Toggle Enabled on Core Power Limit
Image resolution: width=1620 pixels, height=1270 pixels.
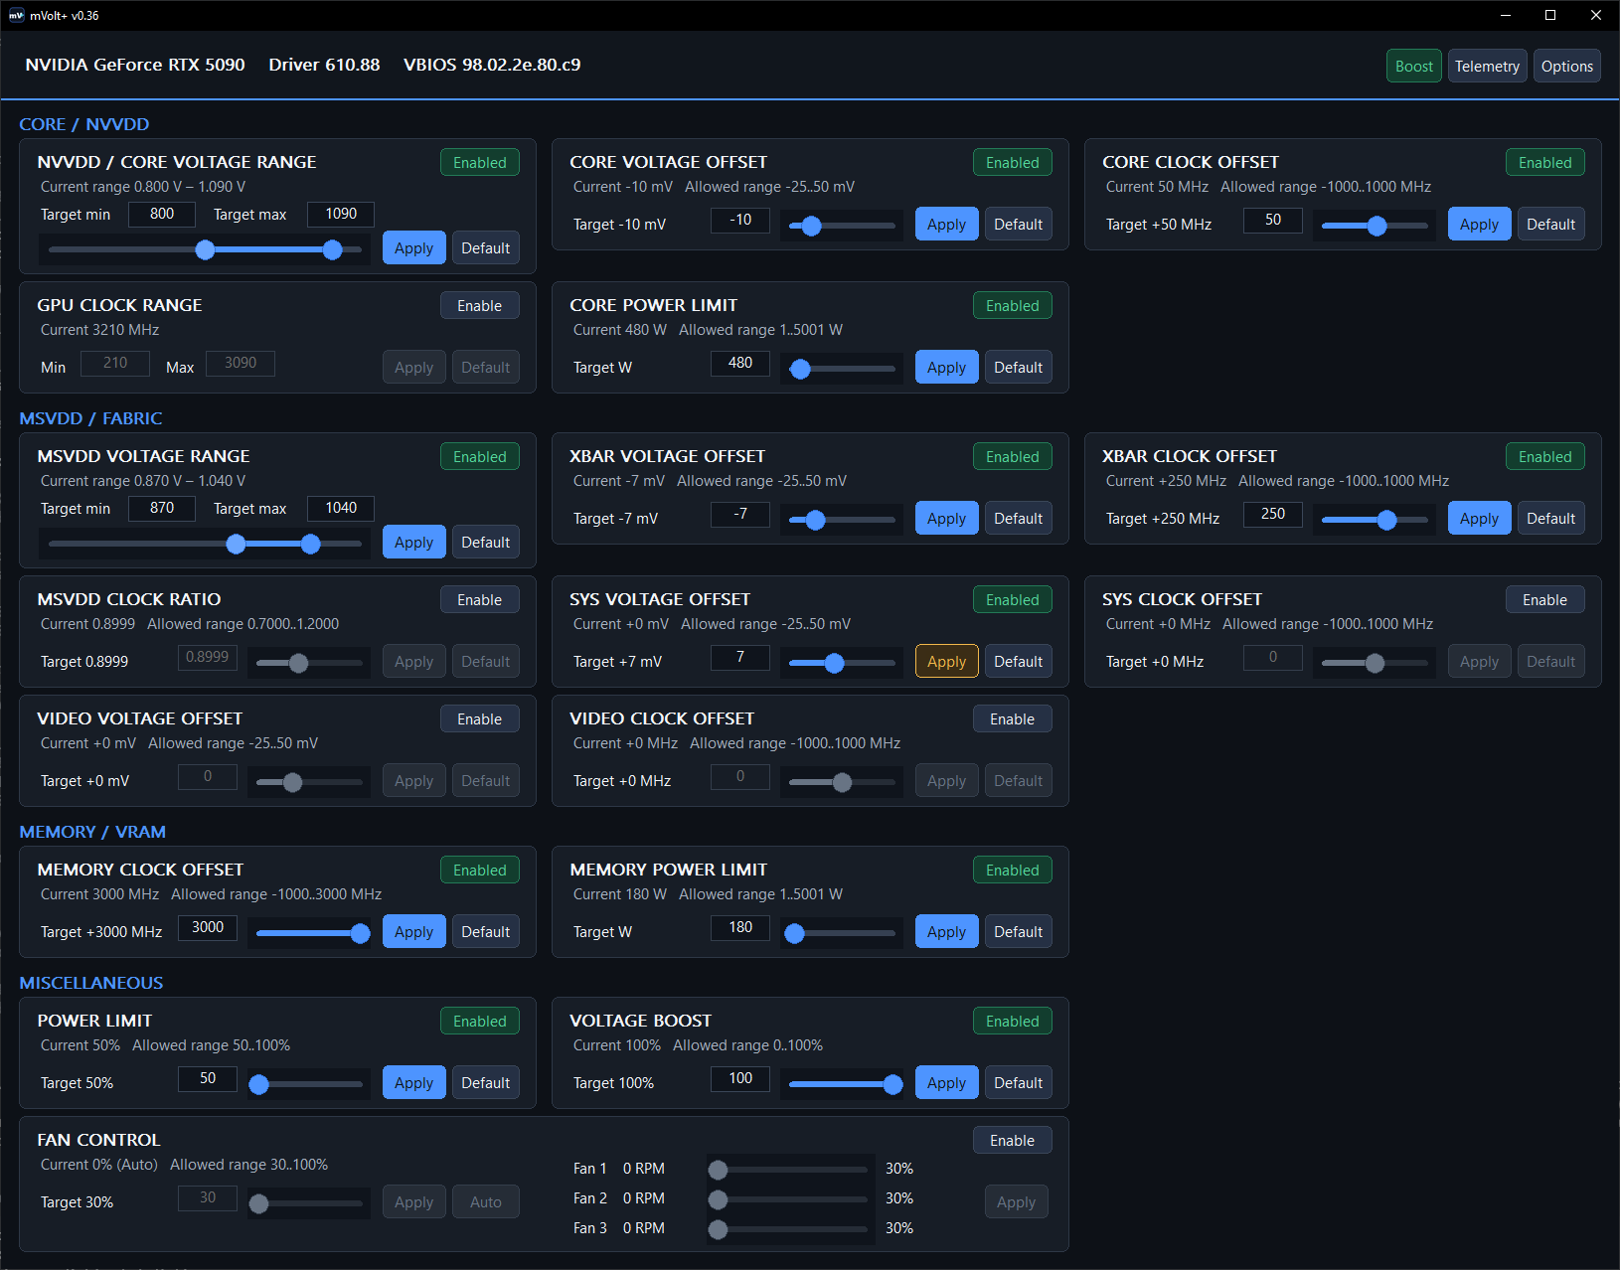1012,306
